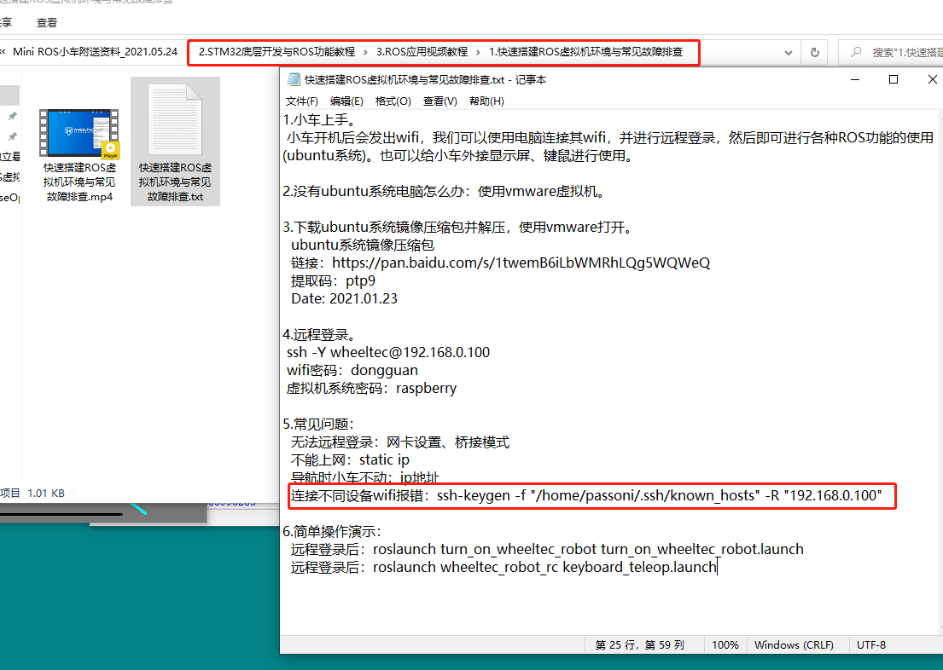Click the 1.小车上手。 heading line
This screenshot has width=943, height=670.
(320, 120)
